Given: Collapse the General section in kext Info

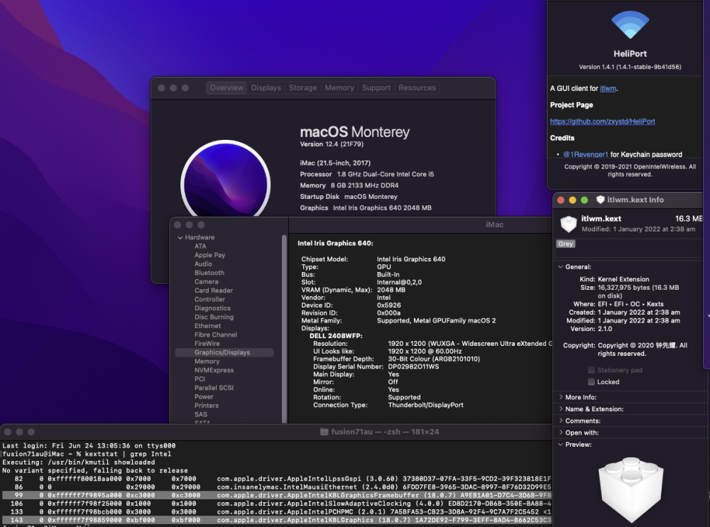Looking at the screenshot, I should [561, 267].
